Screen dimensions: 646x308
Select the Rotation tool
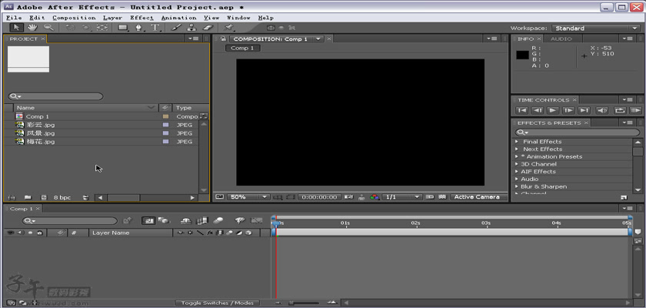71,28
